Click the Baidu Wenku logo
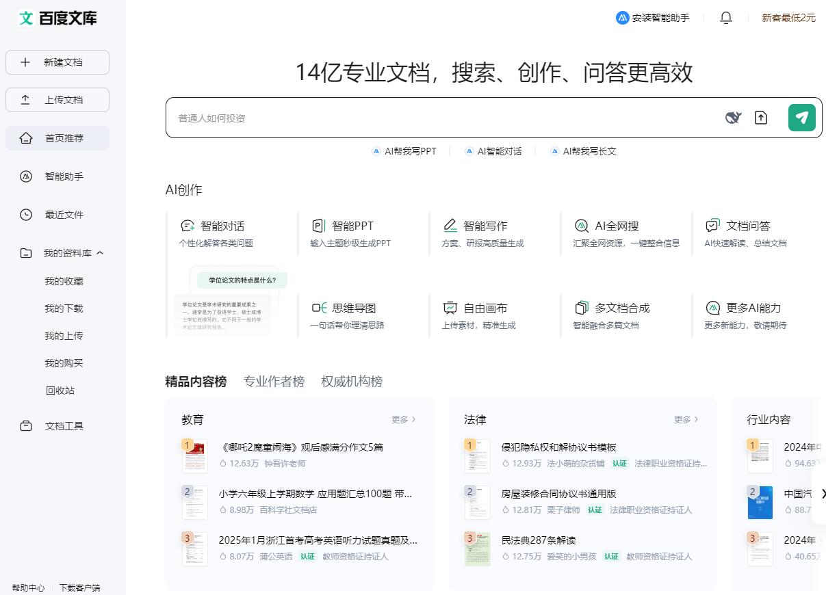Image resolution: width=826 pixels, height=595 pixels. (x=57, y=18)
